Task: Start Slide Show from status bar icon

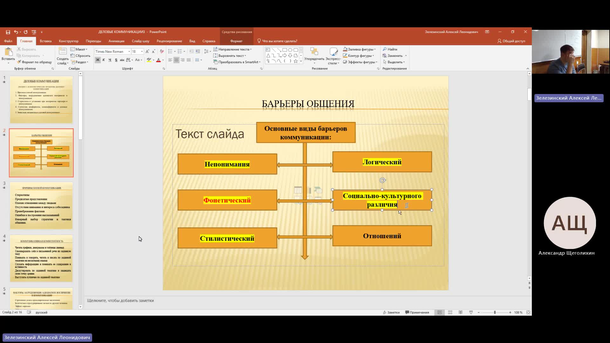Action: (471, 313)
